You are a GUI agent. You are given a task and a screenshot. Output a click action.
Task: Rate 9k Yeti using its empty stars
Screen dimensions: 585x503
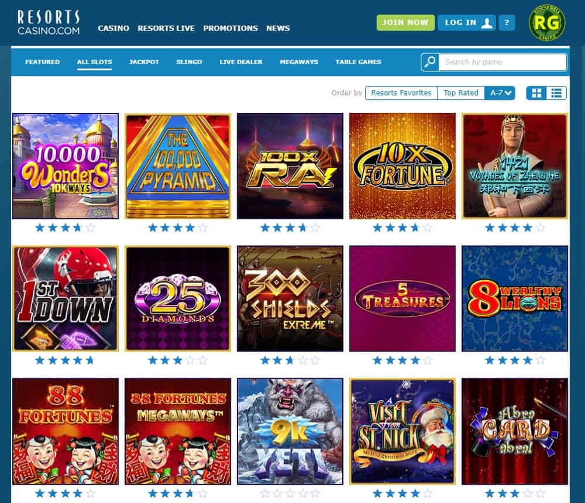pos(290,493)
